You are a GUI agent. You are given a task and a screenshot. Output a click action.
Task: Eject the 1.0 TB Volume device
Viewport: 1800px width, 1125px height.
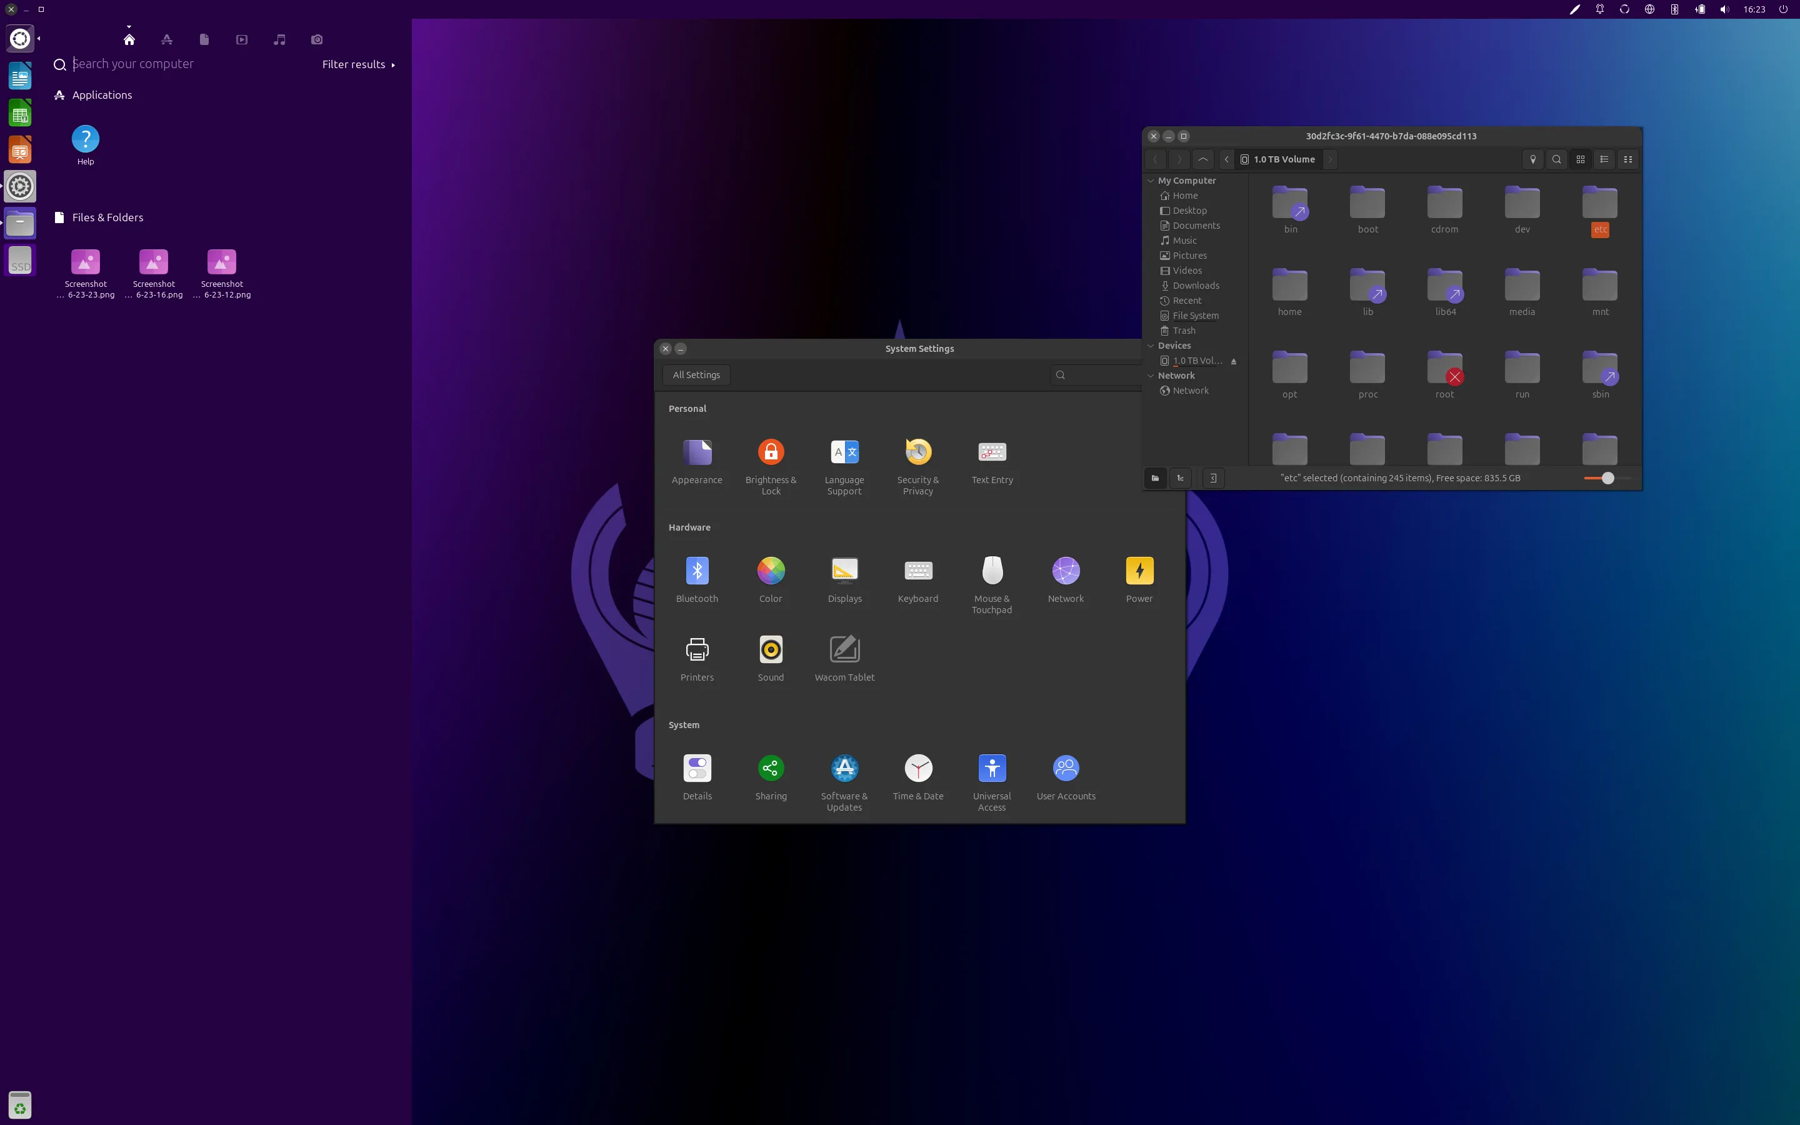click(x=1233, y=362)
